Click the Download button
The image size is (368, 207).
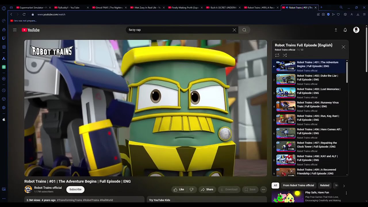pos(229,189)
